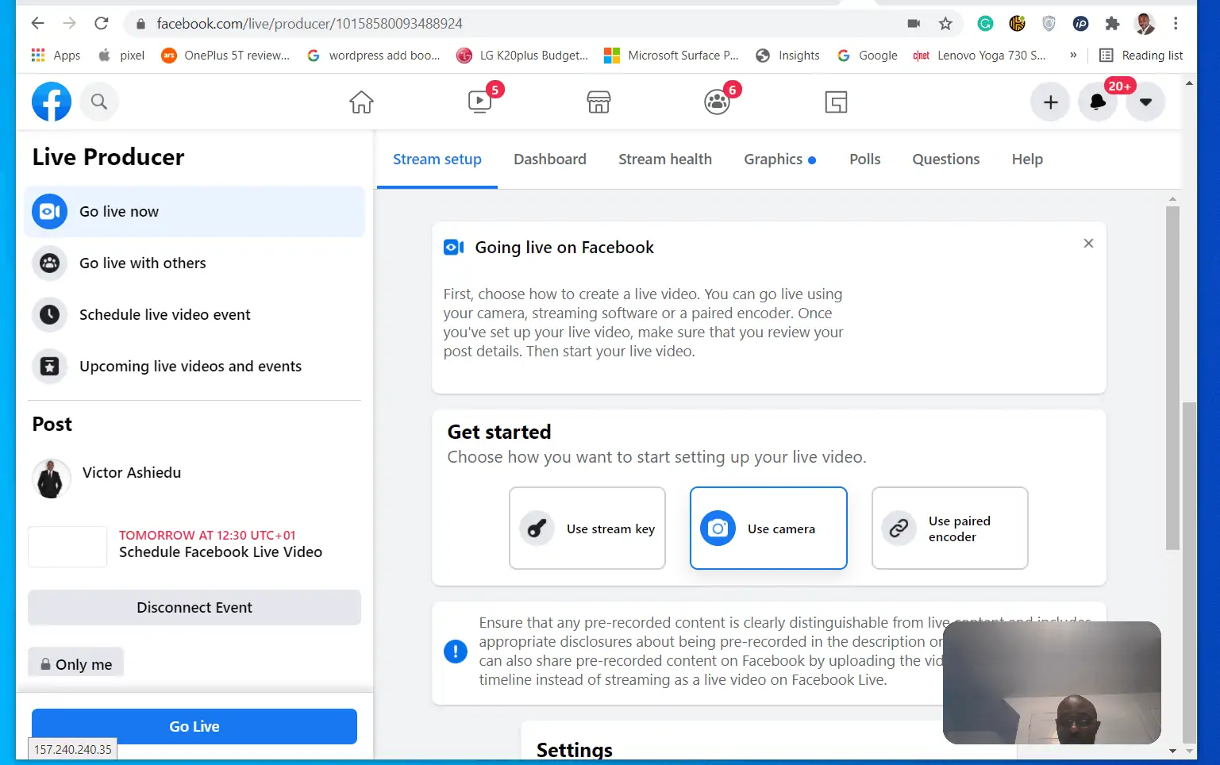Open Lenovo Yoga 730 bookmark

pos(979,55)
